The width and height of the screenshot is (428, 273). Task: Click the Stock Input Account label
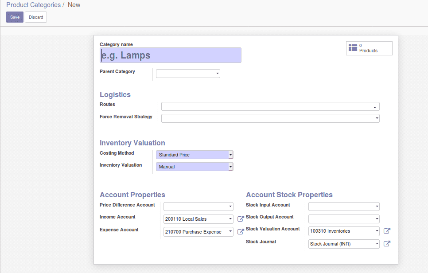click(x=268, y=205)
